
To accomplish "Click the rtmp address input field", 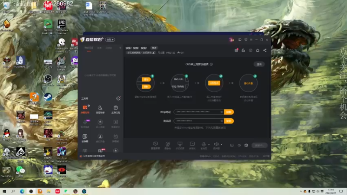I will click(x=199, y=112).
